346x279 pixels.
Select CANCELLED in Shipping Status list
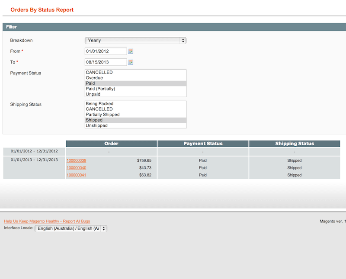(99, 109)
